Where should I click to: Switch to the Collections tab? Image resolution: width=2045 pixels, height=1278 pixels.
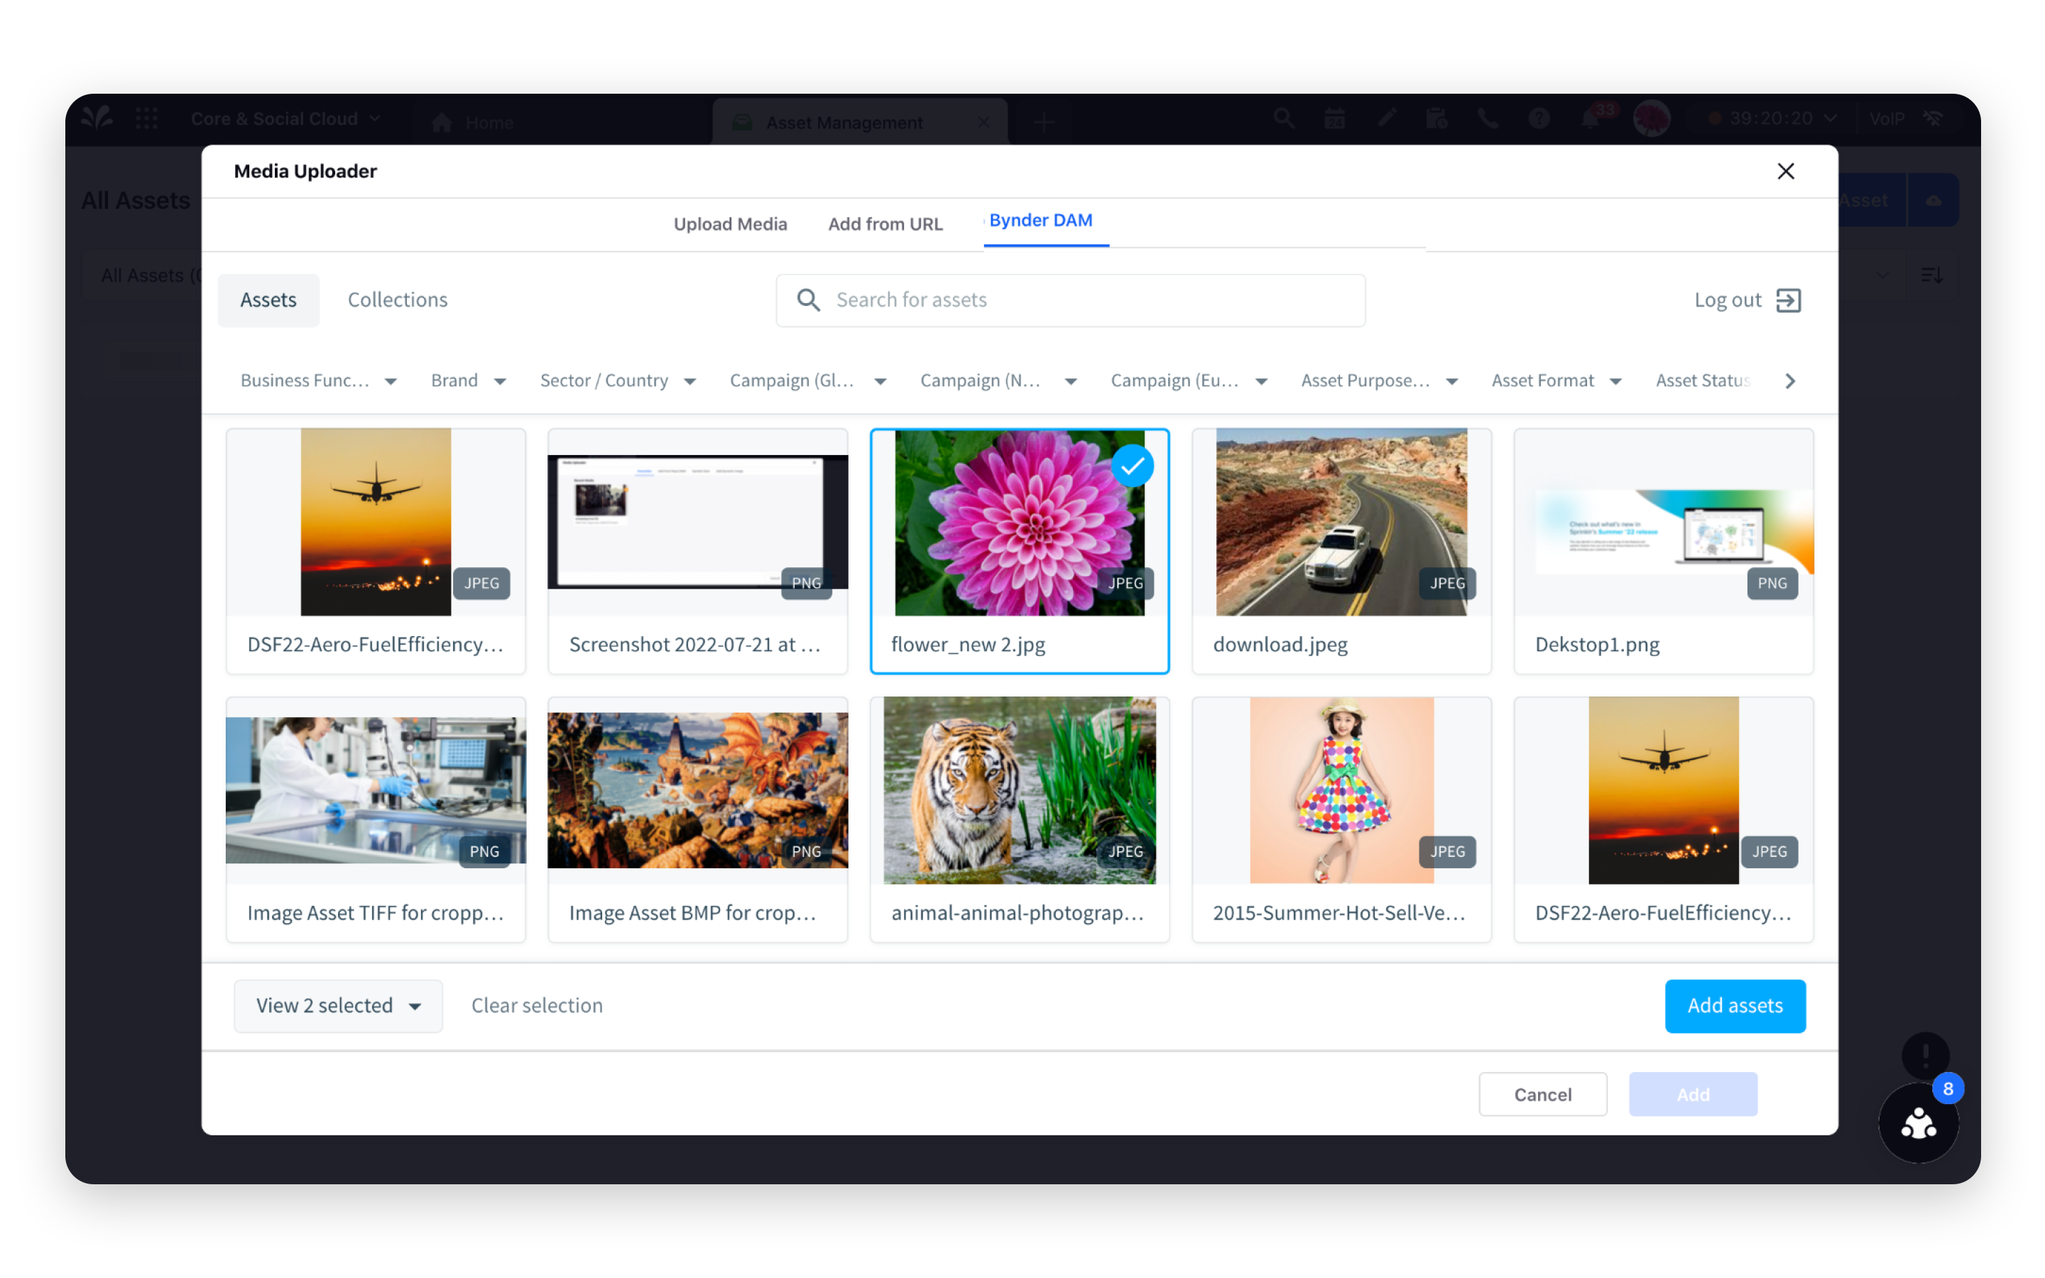tap(397, 300)
